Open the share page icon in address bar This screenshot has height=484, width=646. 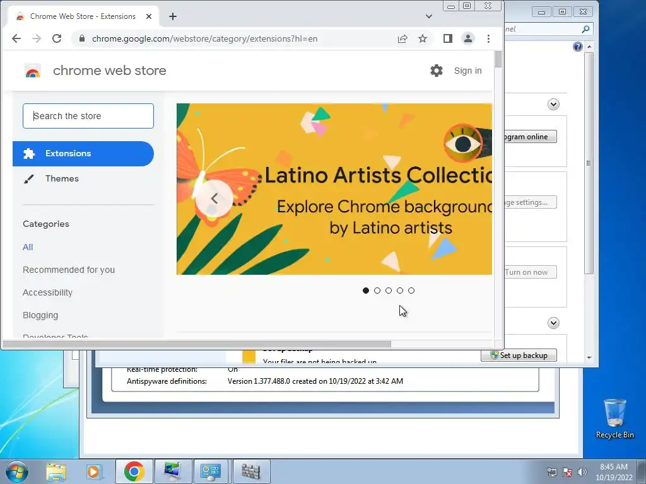[x=402, y=38]
